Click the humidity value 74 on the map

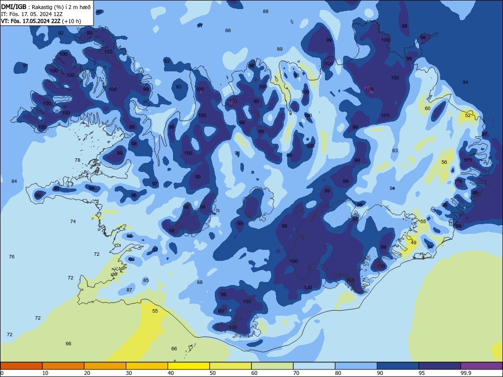pos(73,222)
